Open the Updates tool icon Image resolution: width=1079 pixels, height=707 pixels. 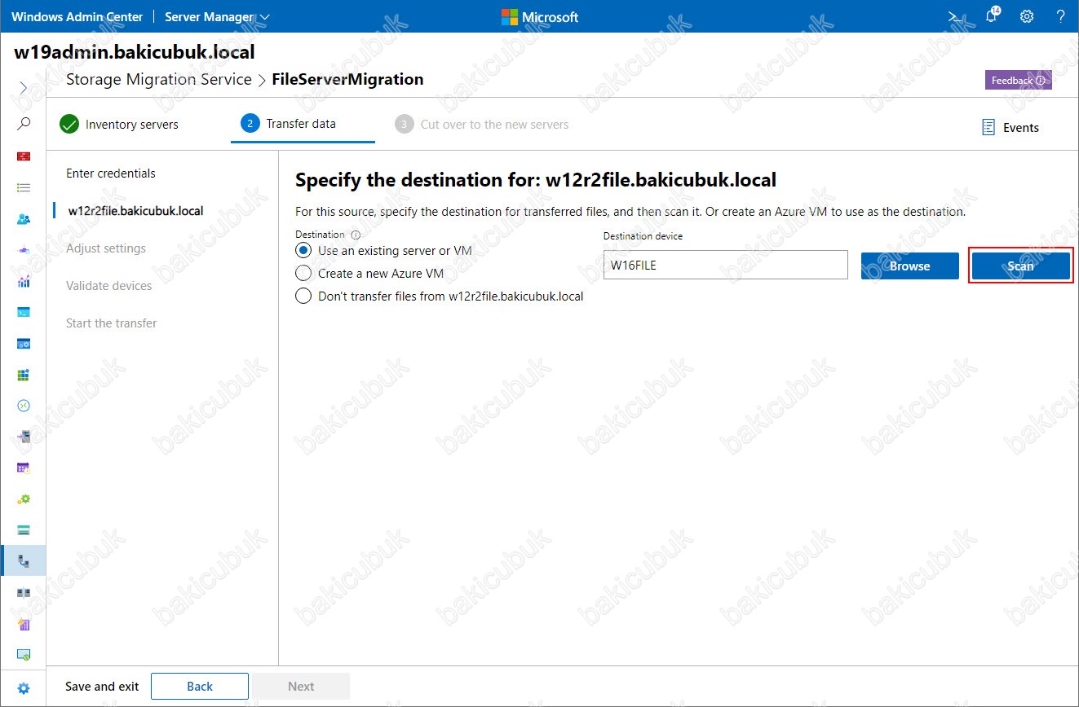tap(24, 654)
